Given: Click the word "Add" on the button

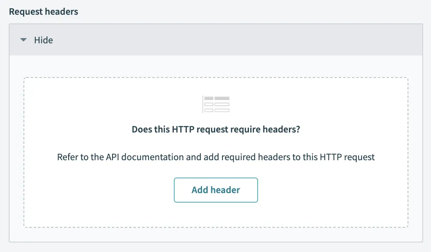Looking at the screenshot, I should (199, 190).
